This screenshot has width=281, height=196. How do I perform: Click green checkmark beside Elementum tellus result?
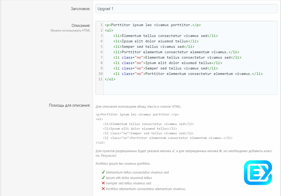click(x=103, y=172)
